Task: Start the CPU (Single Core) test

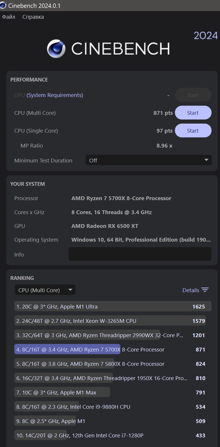Action: tap(193, 131)
